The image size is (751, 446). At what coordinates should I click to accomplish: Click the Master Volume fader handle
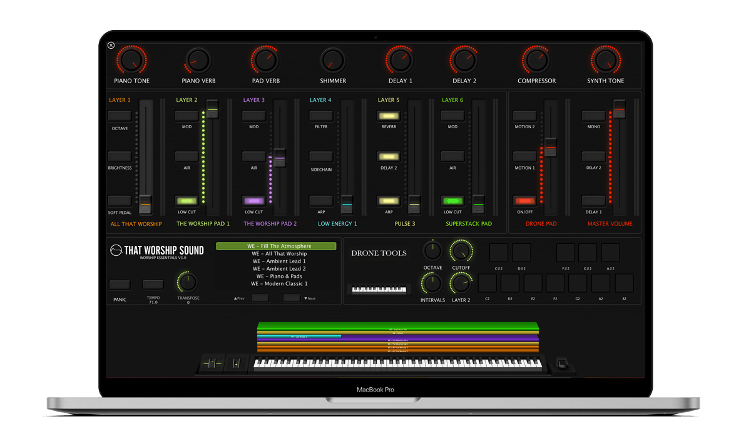(620, 109)
